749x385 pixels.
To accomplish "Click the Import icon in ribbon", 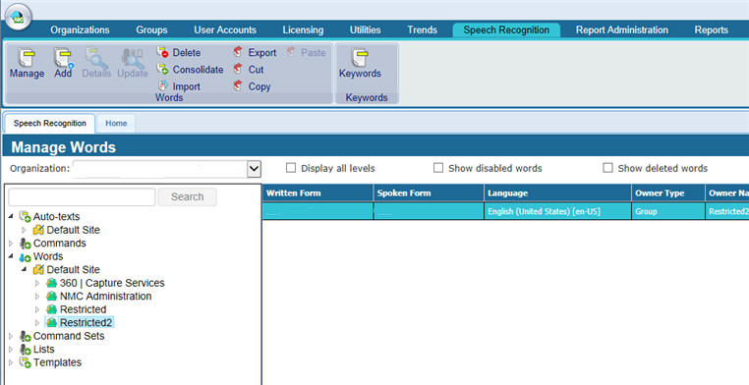I will [x=163, y=86].
